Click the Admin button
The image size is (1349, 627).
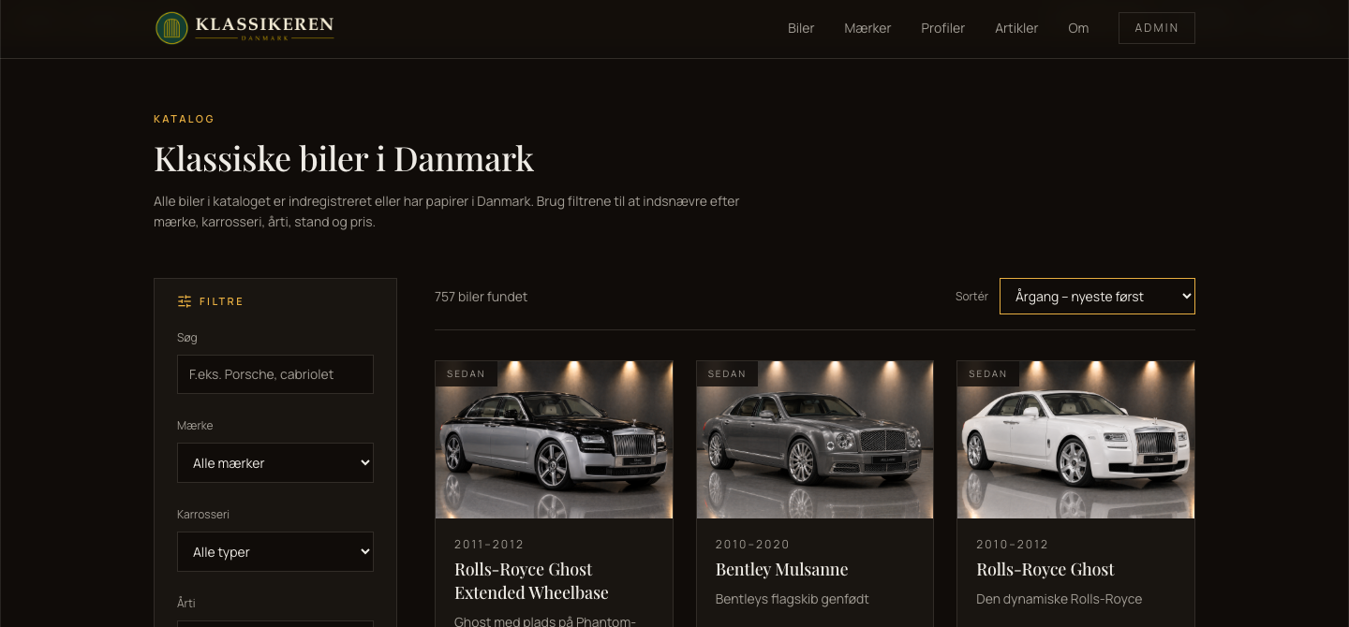click(1157, 28)
